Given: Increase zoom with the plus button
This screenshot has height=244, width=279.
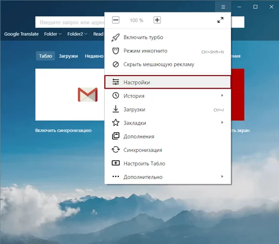Looking at the screenshot, I should click(x=157, y=20).
